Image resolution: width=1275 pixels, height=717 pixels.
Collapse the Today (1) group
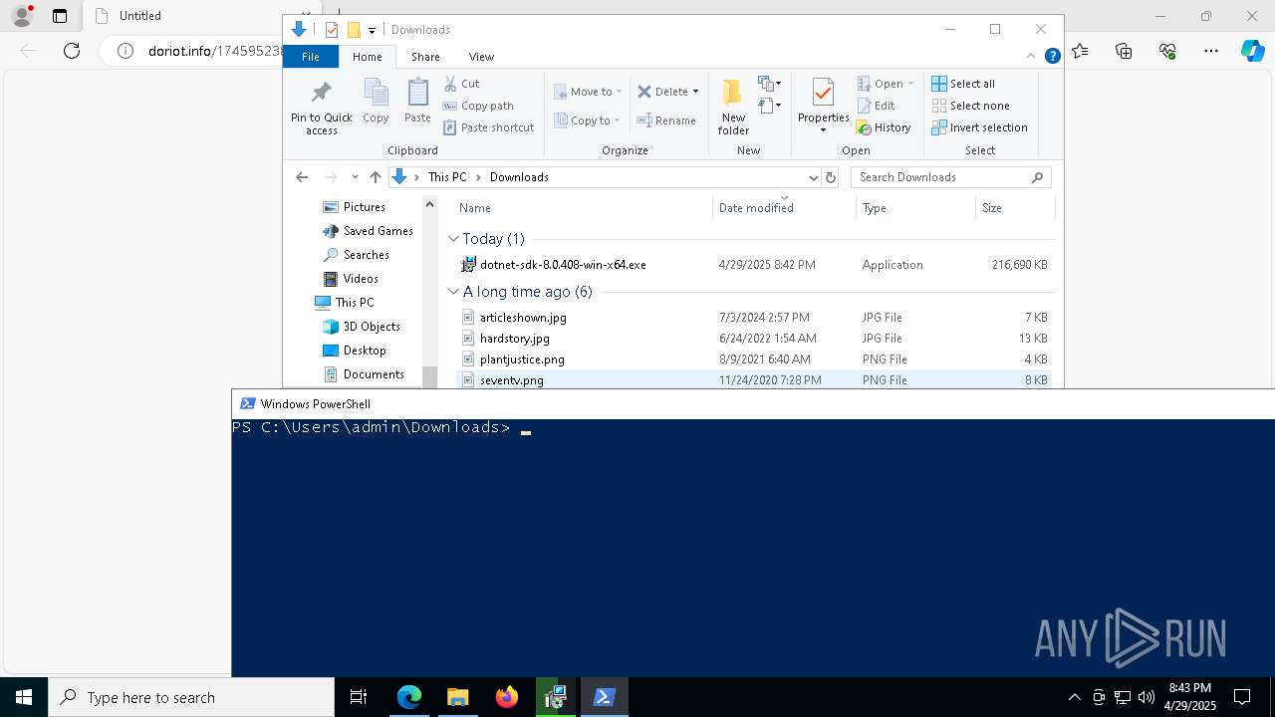point(453,239)
